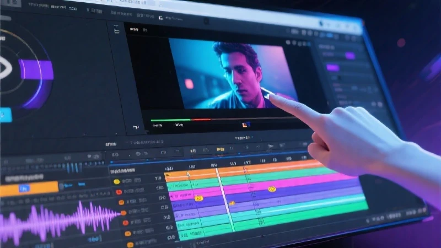The image size is (441, 248).
Task: Click the small blue button on the orange clip
Action: 23,189
